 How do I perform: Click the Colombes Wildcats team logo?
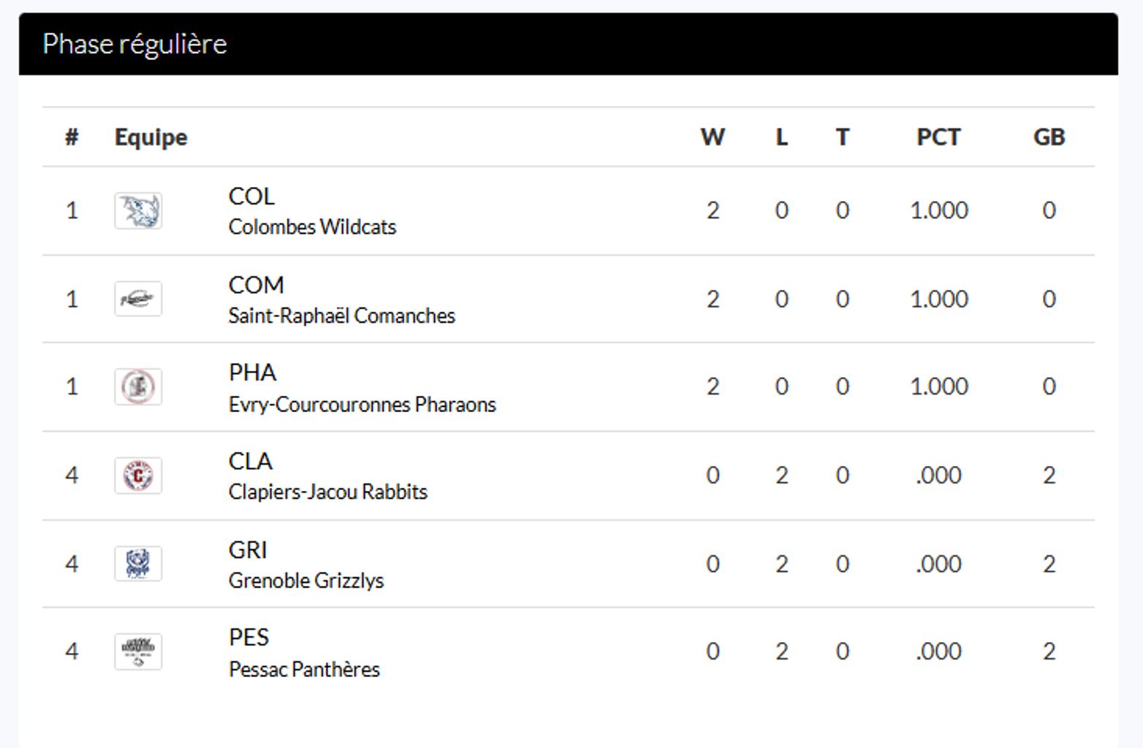[138, 211]
